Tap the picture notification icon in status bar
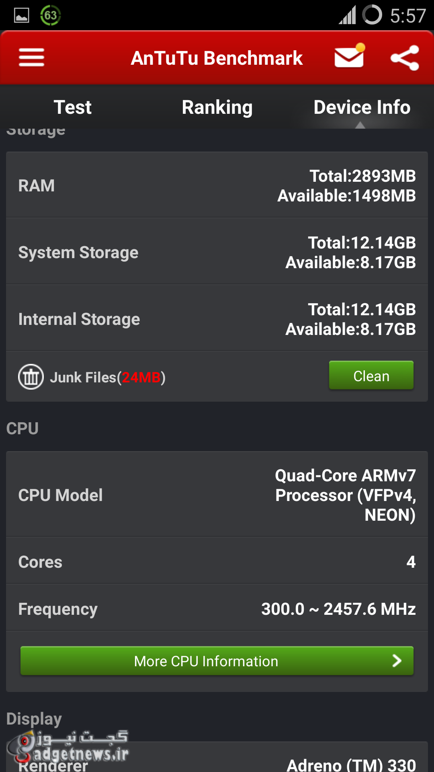Image resolution: width=434 pixels, height=772 pixels. tap(22, 16)
